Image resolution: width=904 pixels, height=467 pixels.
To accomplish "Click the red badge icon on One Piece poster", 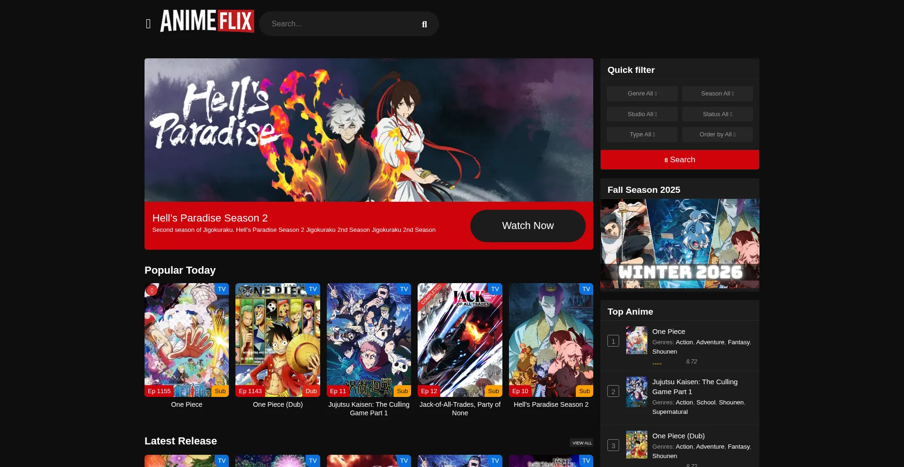I will click(152, 291).
